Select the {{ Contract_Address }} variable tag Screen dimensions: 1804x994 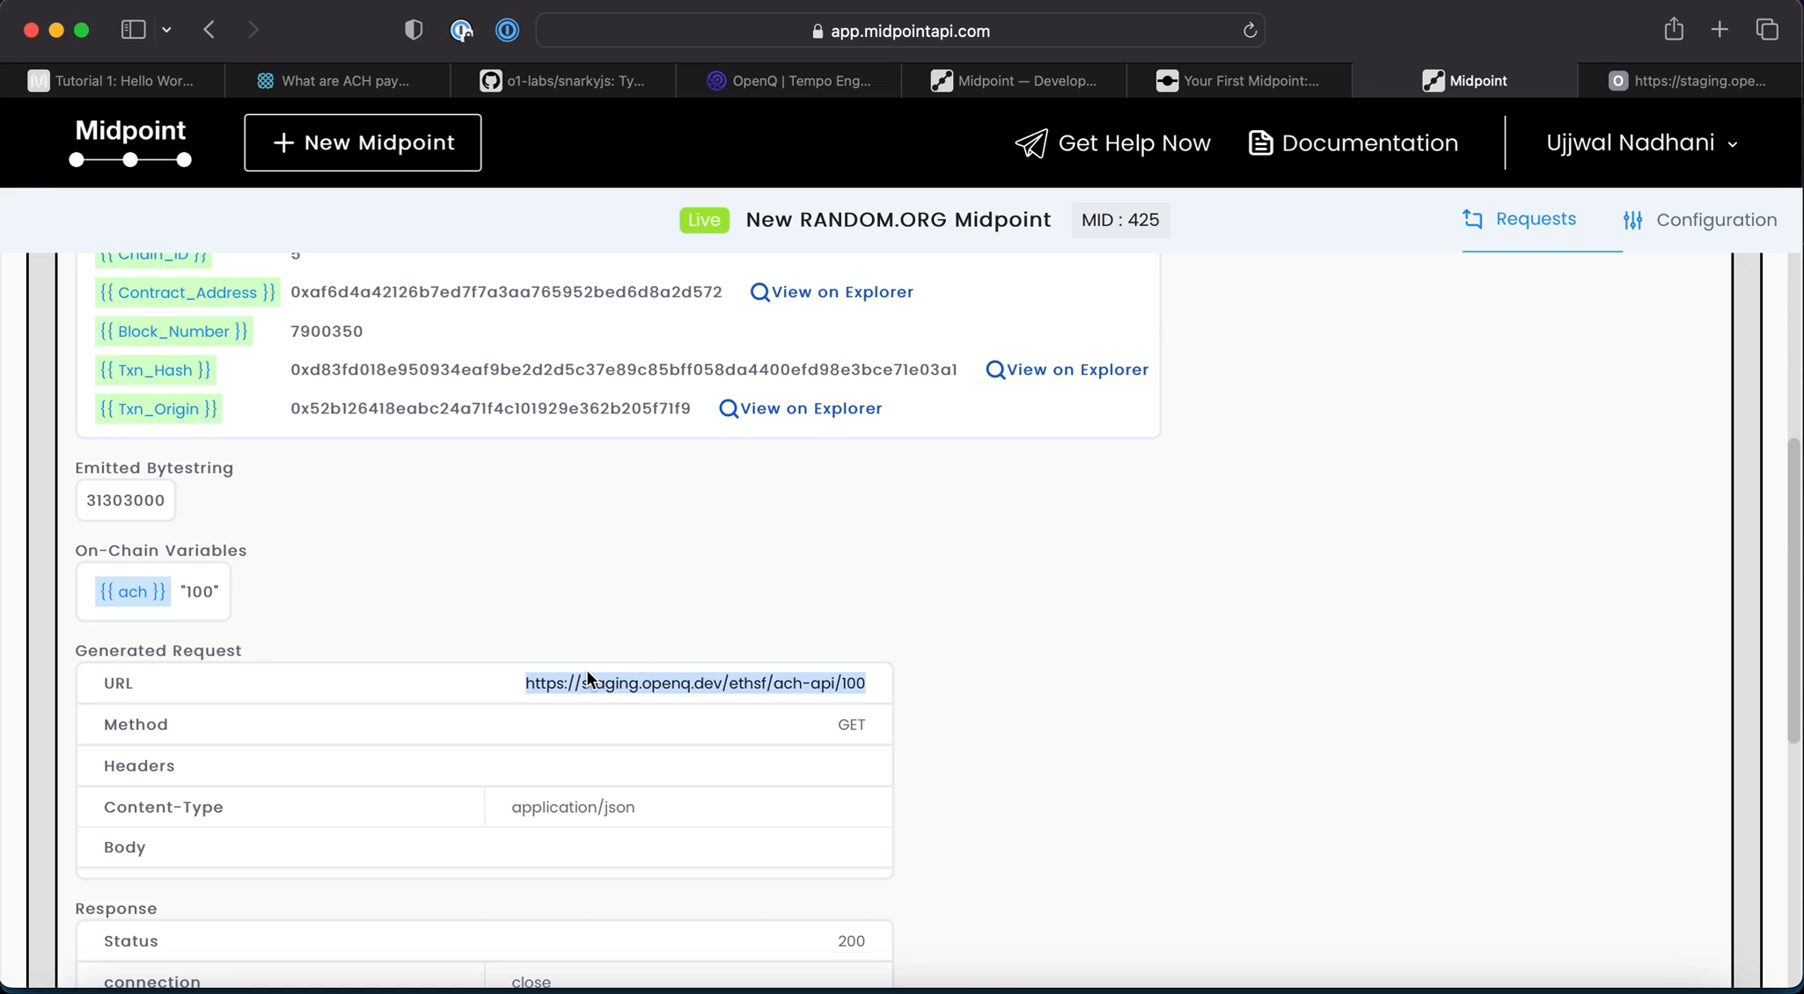(x=187, y=293)
